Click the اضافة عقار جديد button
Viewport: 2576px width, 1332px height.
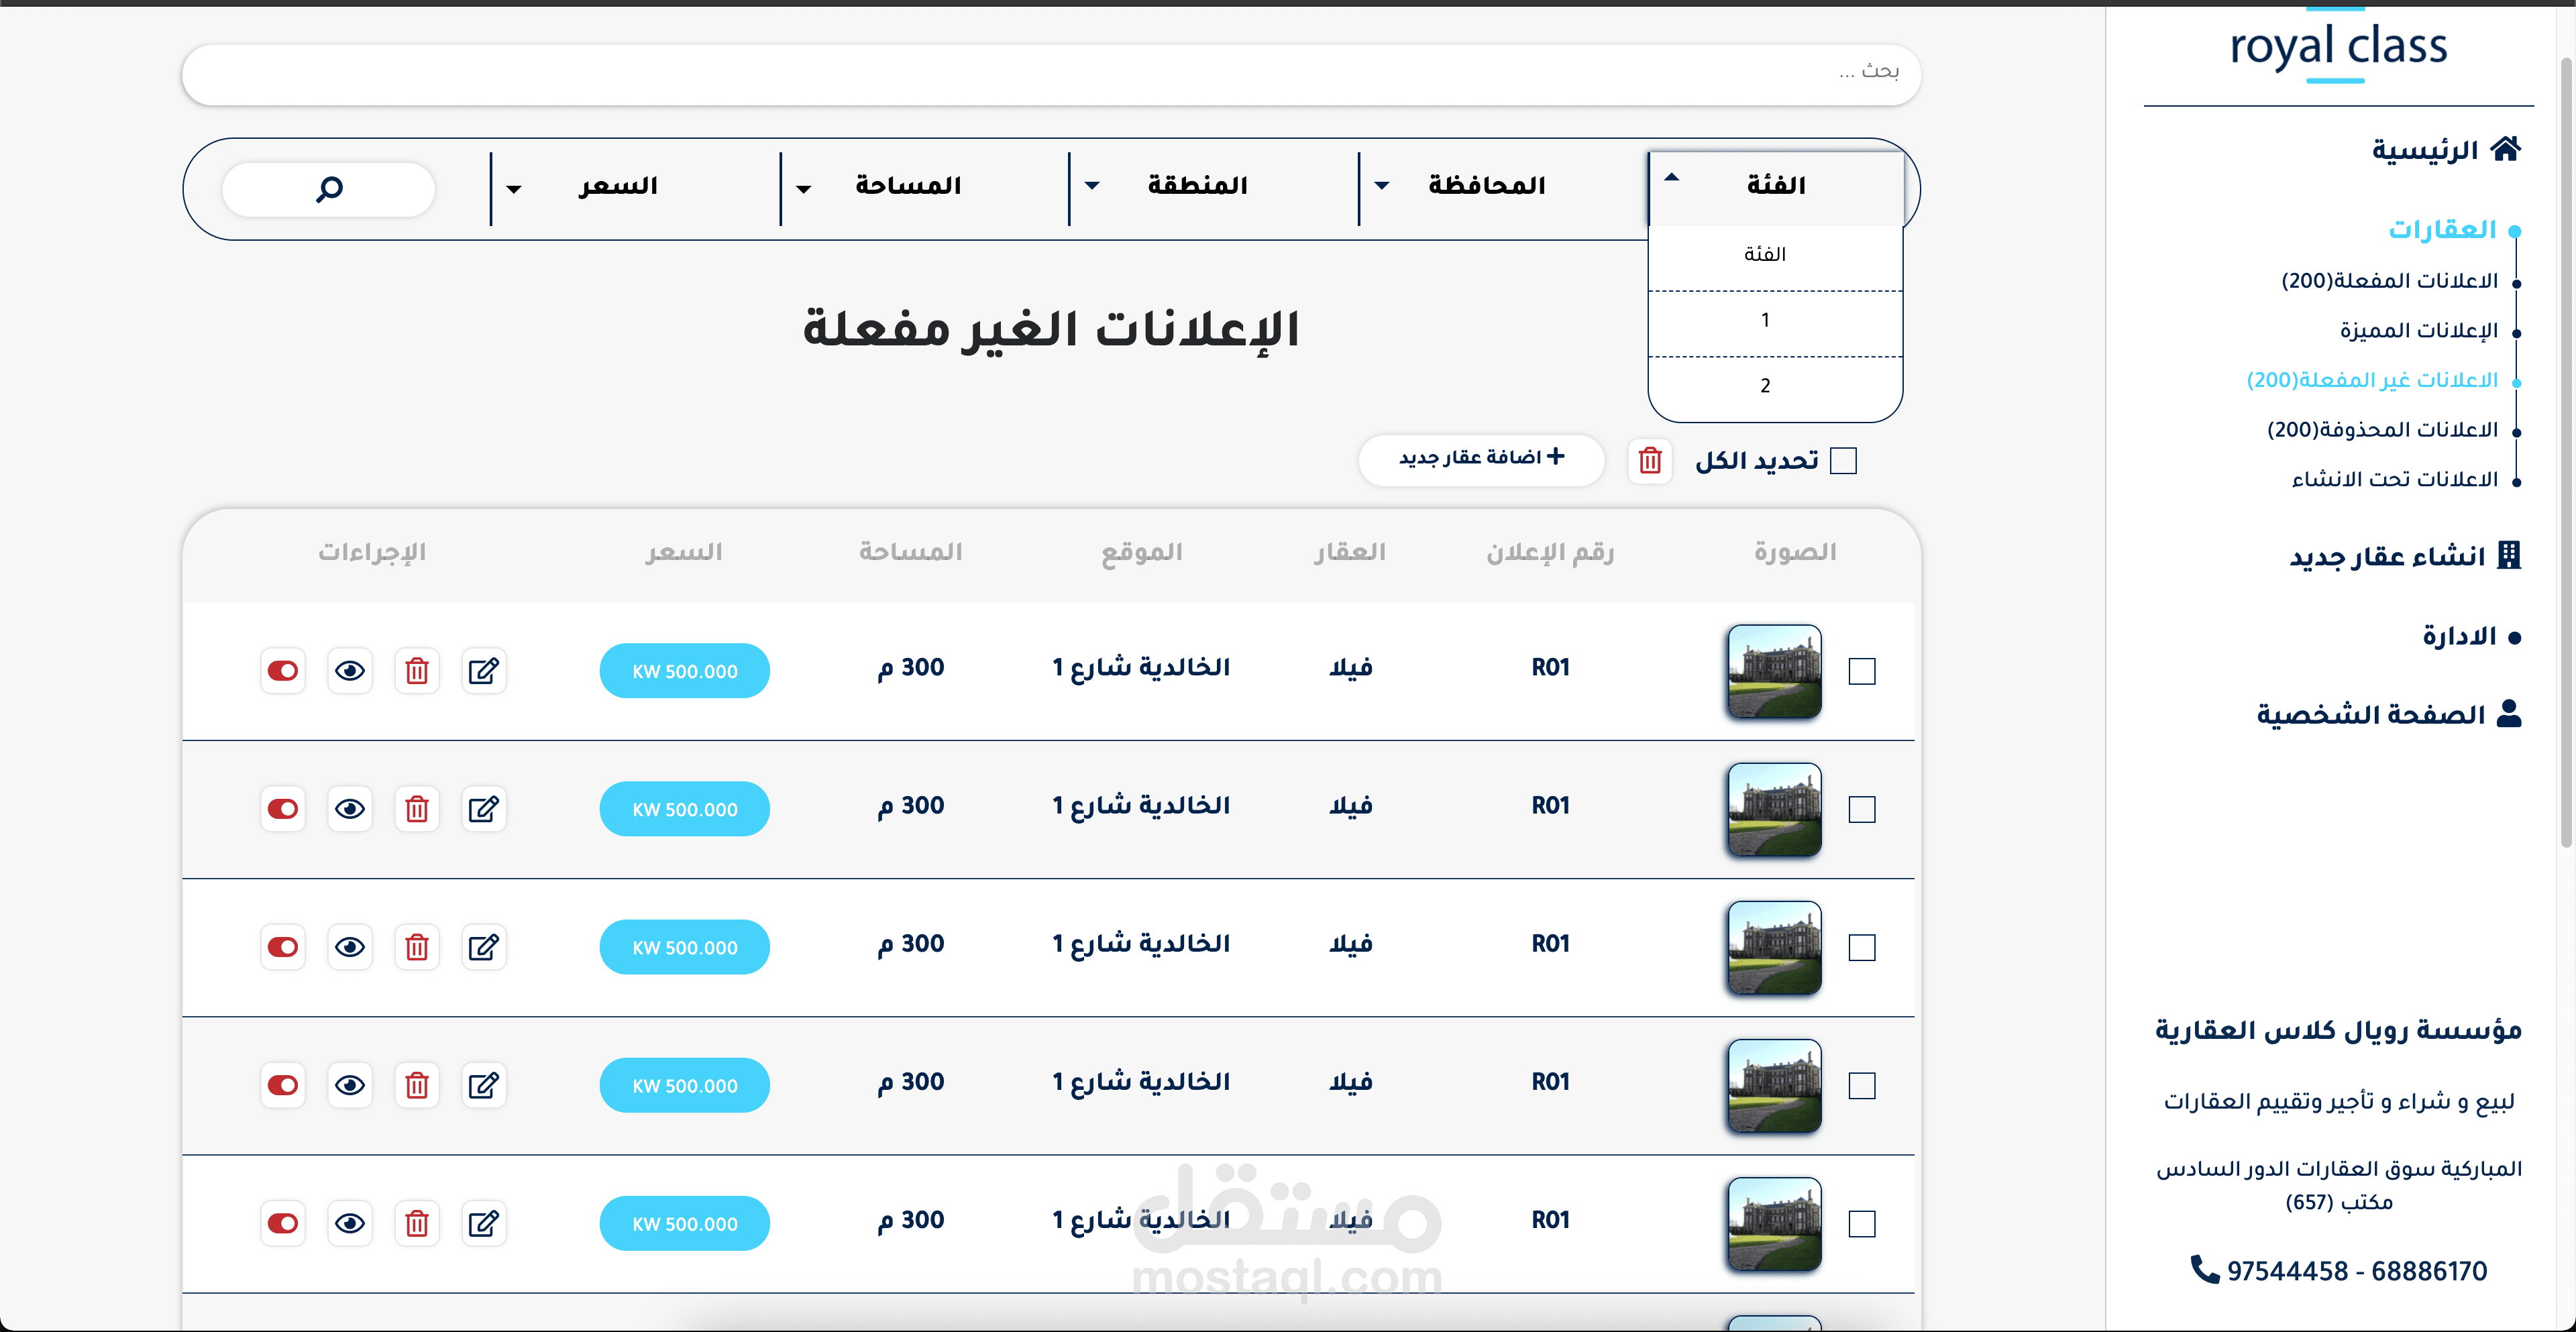tap(1480, 458)
